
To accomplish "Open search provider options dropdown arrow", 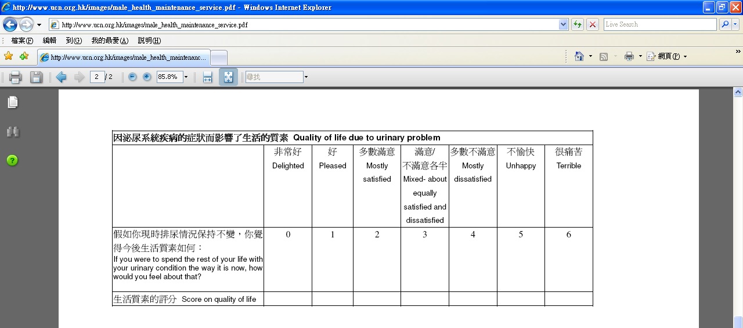I will (x=735, y=24).
